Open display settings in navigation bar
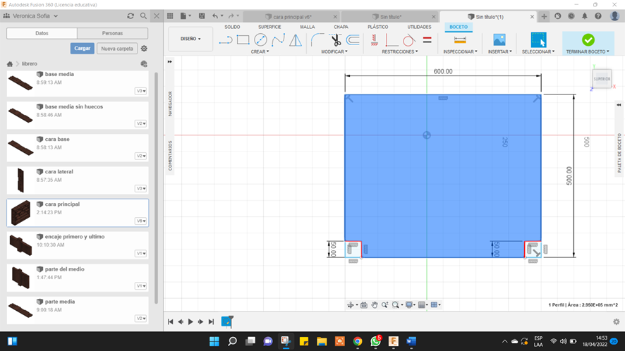625x351 pixels. point(409,304)
